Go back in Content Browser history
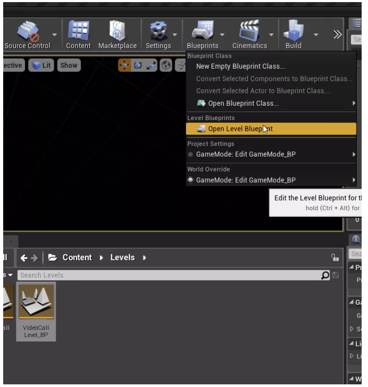This screenshot has width=368, height=387. click(x=24, y=258)
